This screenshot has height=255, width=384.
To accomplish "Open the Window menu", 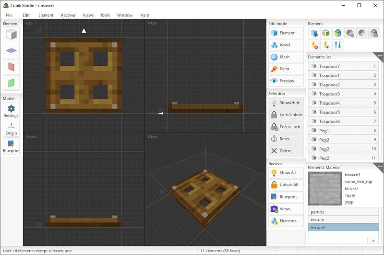I will (x=125, y=15).
